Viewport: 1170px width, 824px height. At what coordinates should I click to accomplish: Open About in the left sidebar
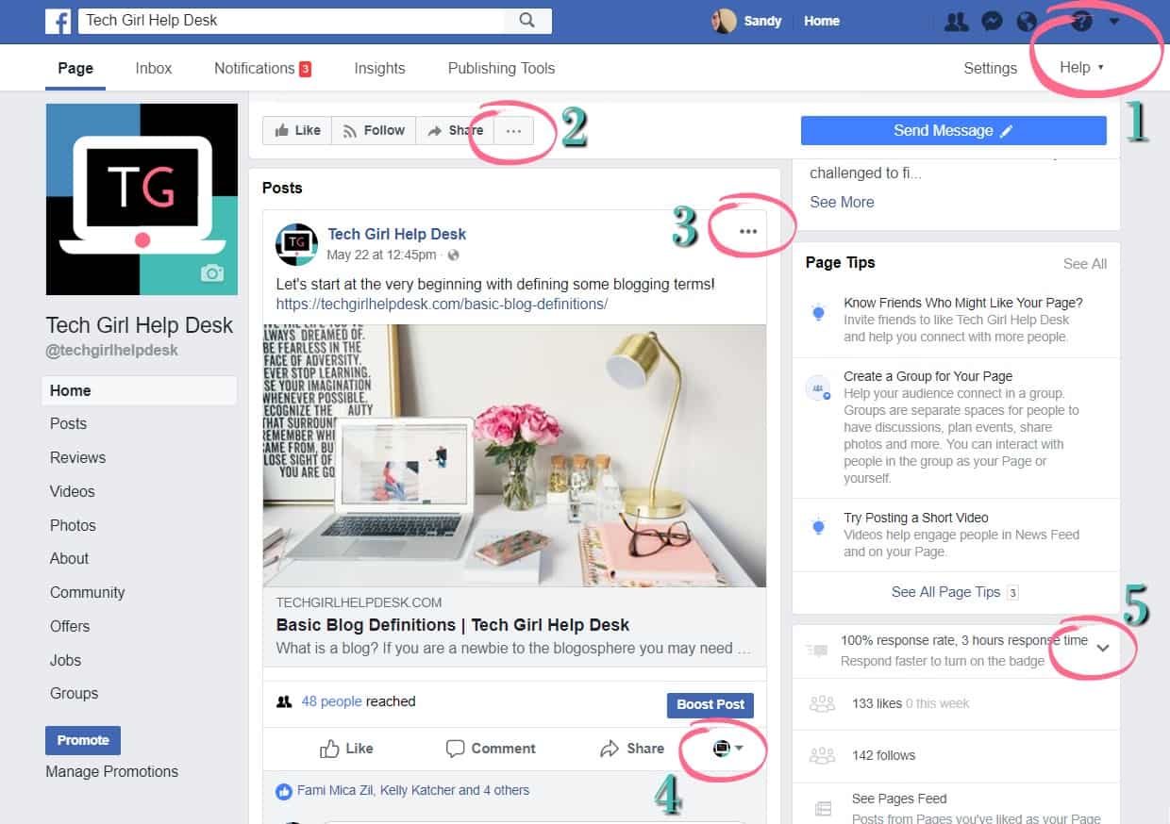pyautogui.click(x=69, y=558)
